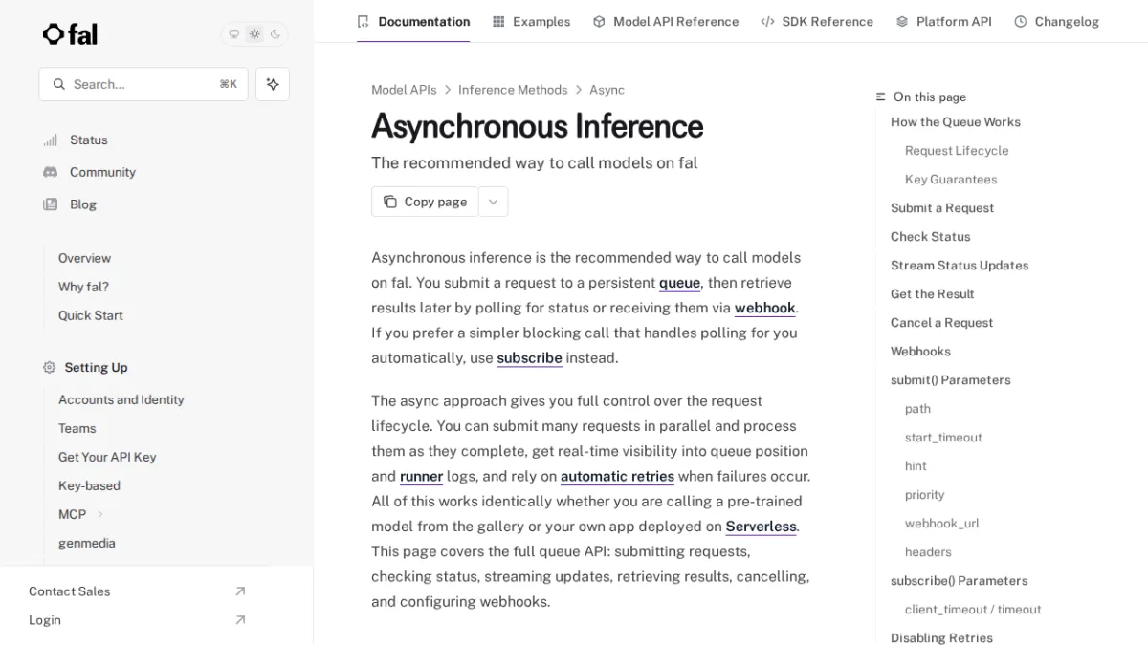Jump to How the Queue Works
The height and width of the screenshot is (645, 1148).
click(x=956, y=122)
